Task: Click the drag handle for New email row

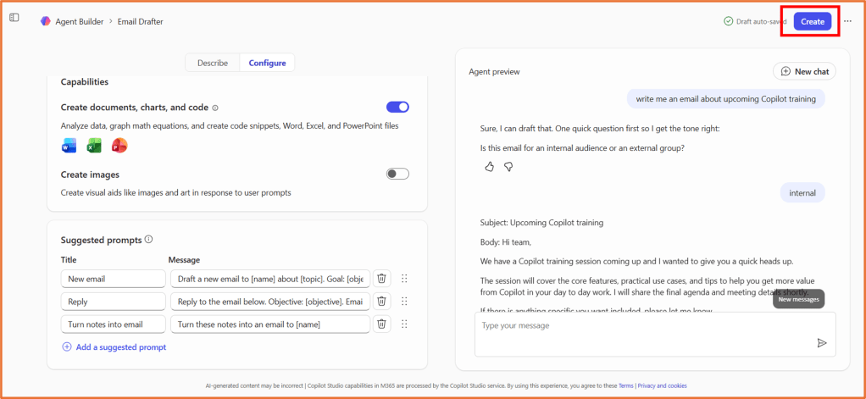Action: (x=403, y=279)
